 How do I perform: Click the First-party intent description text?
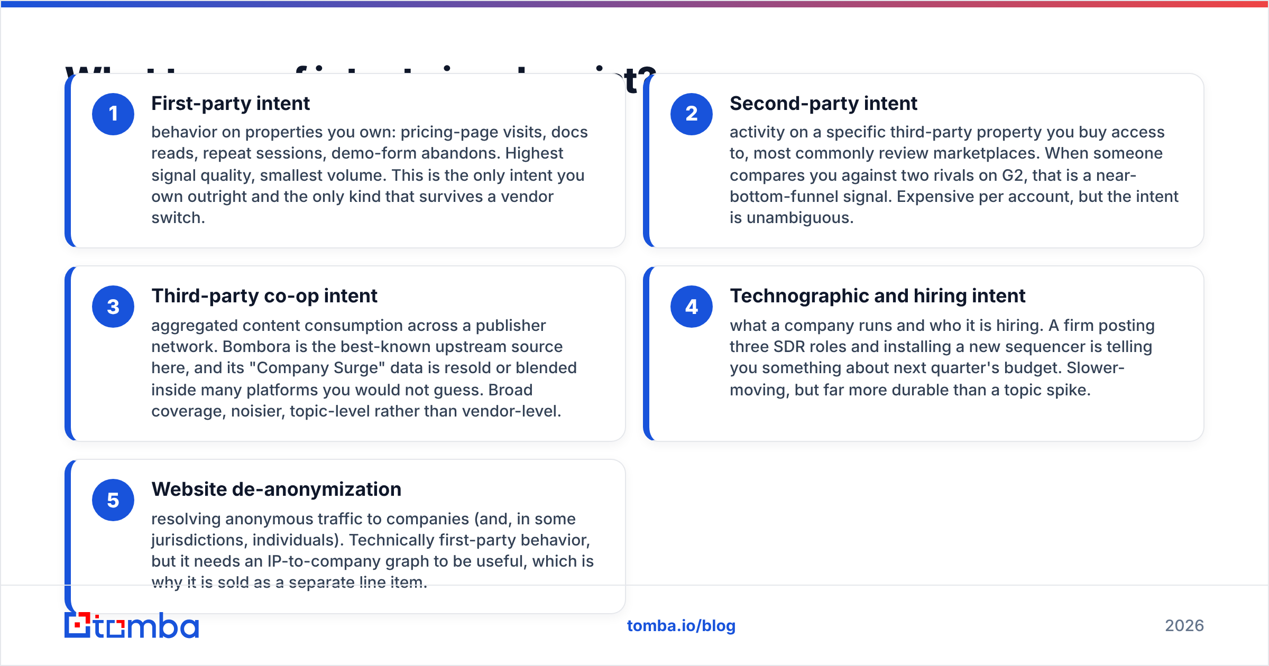pyautogui.click(x=370, y=175)
